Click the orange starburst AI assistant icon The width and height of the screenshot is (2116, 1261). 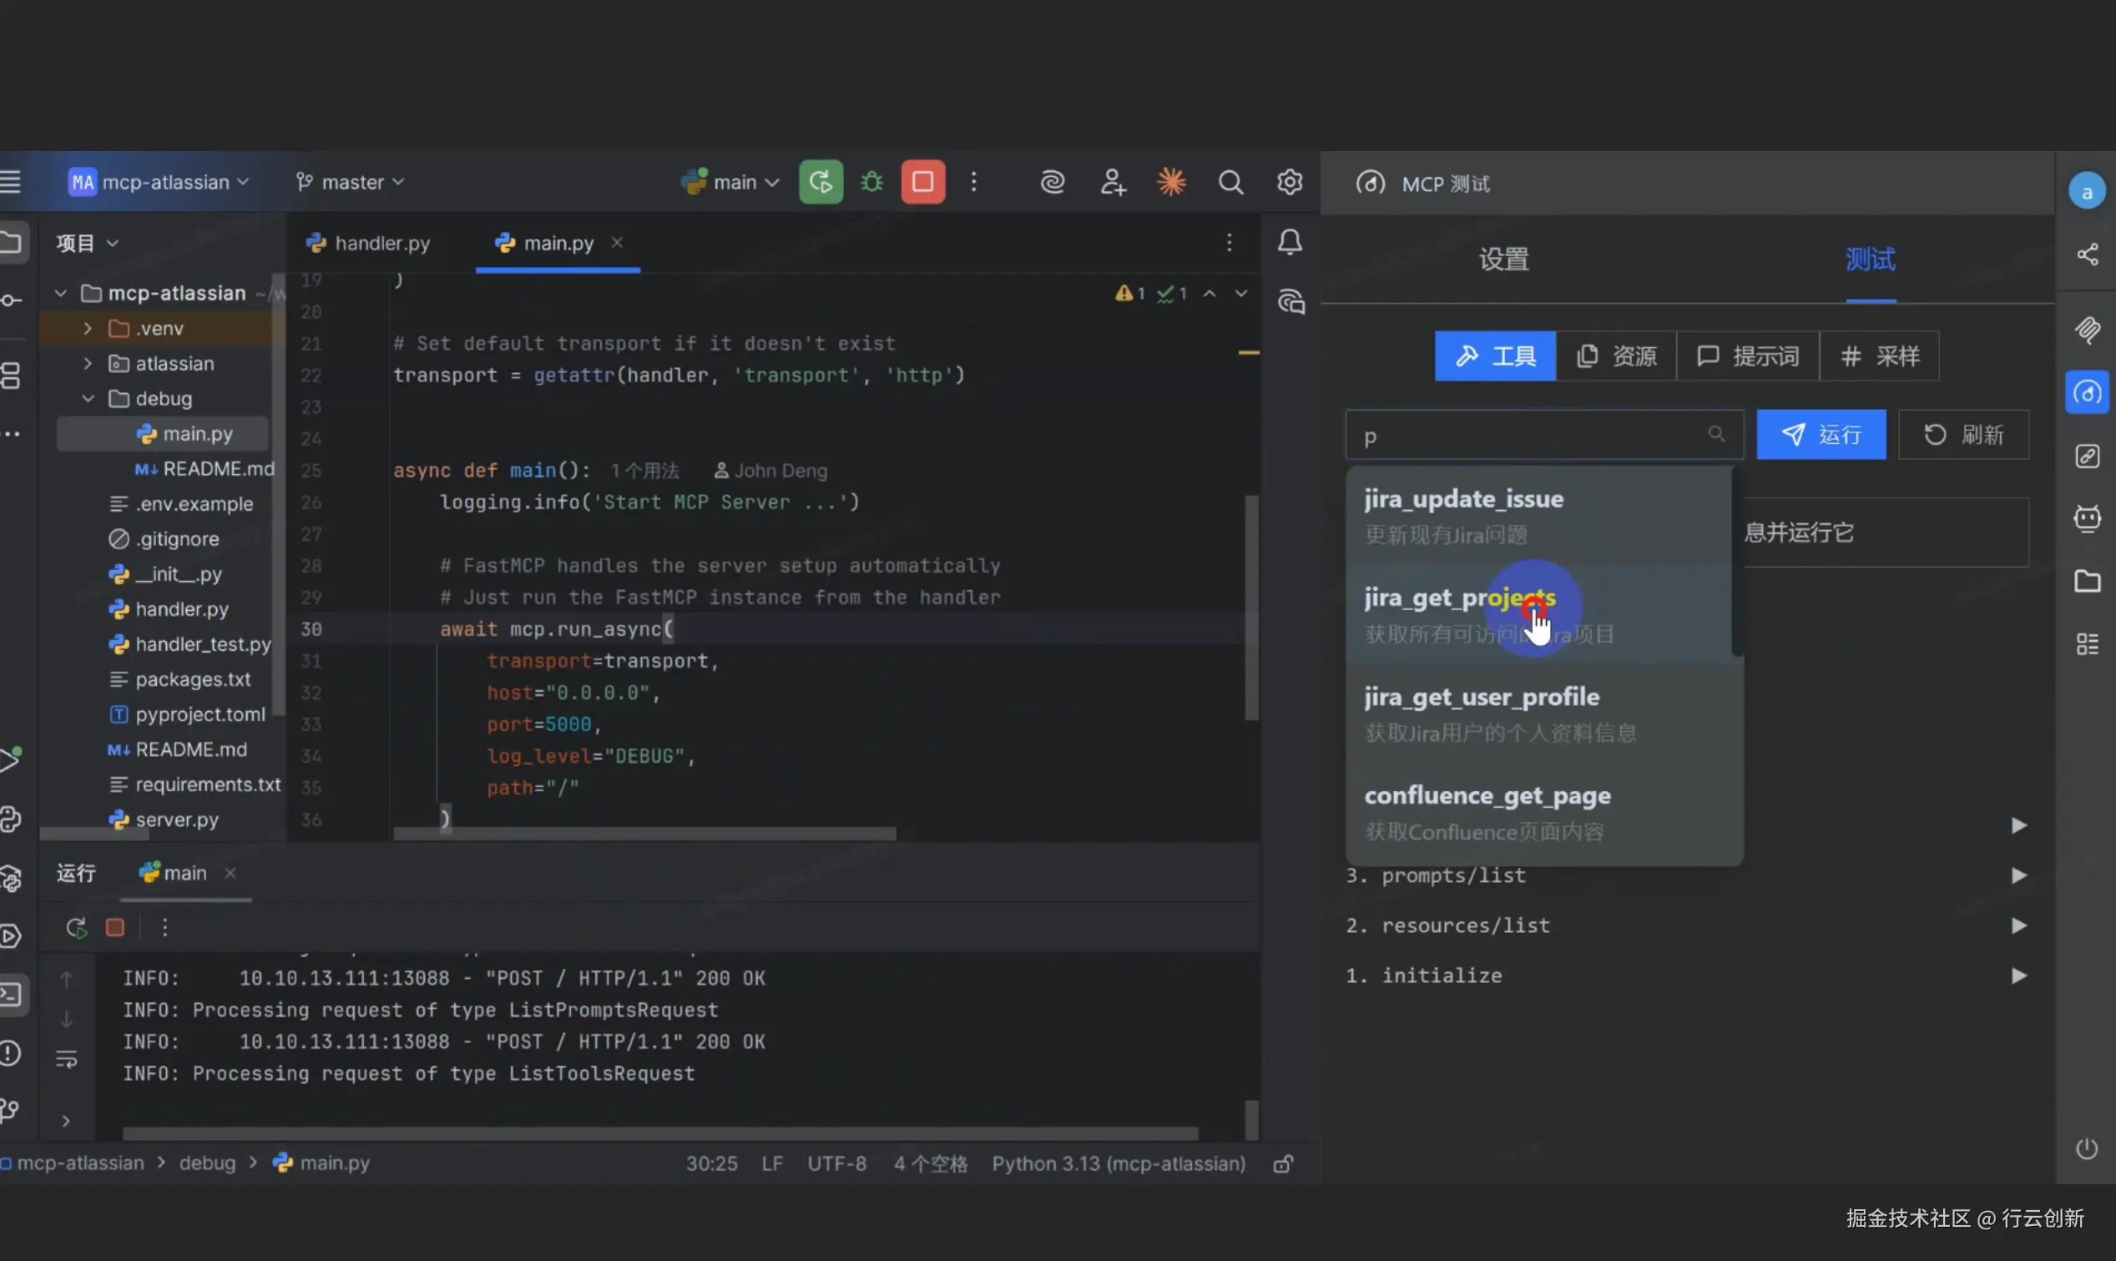[x=1171, y=182]
